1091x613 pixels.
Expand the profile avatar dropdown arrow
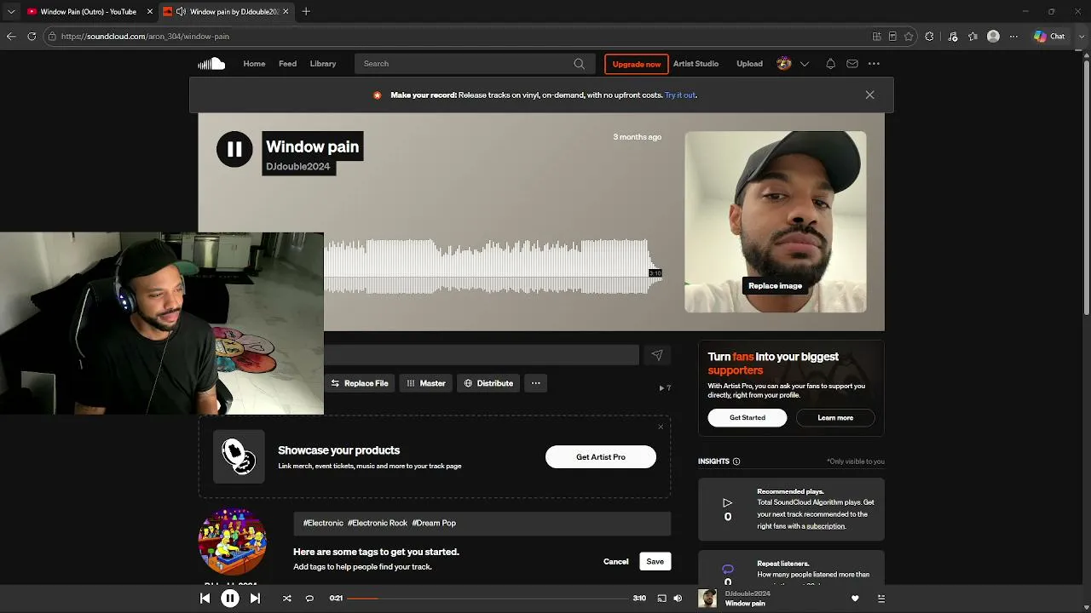(x=804, y=64)
